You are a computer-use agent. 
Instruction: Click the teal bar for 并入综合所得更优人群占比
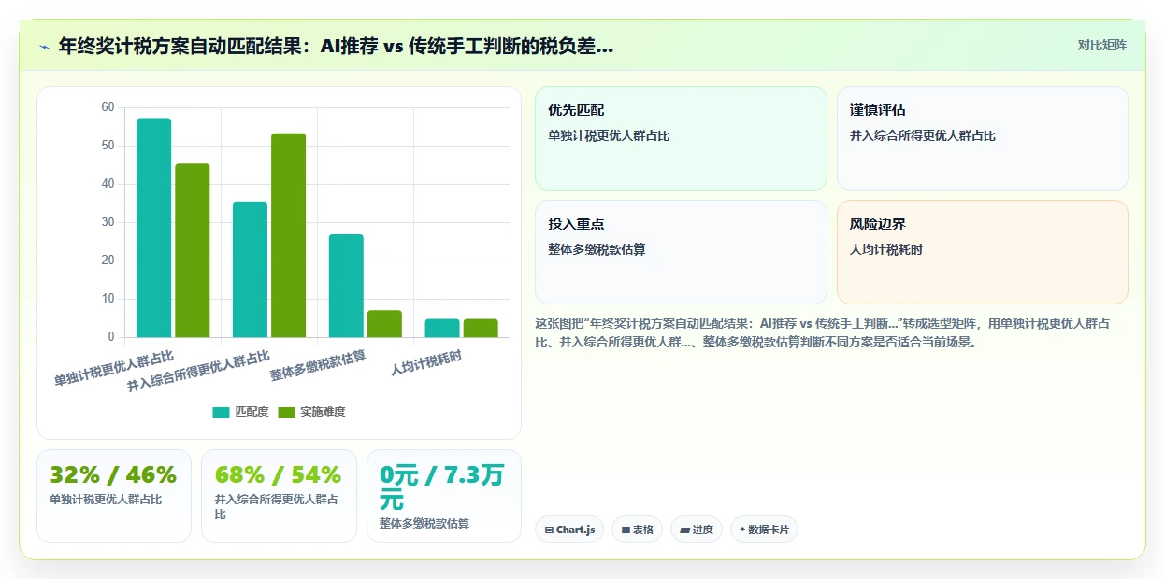(x=250, y=269)
